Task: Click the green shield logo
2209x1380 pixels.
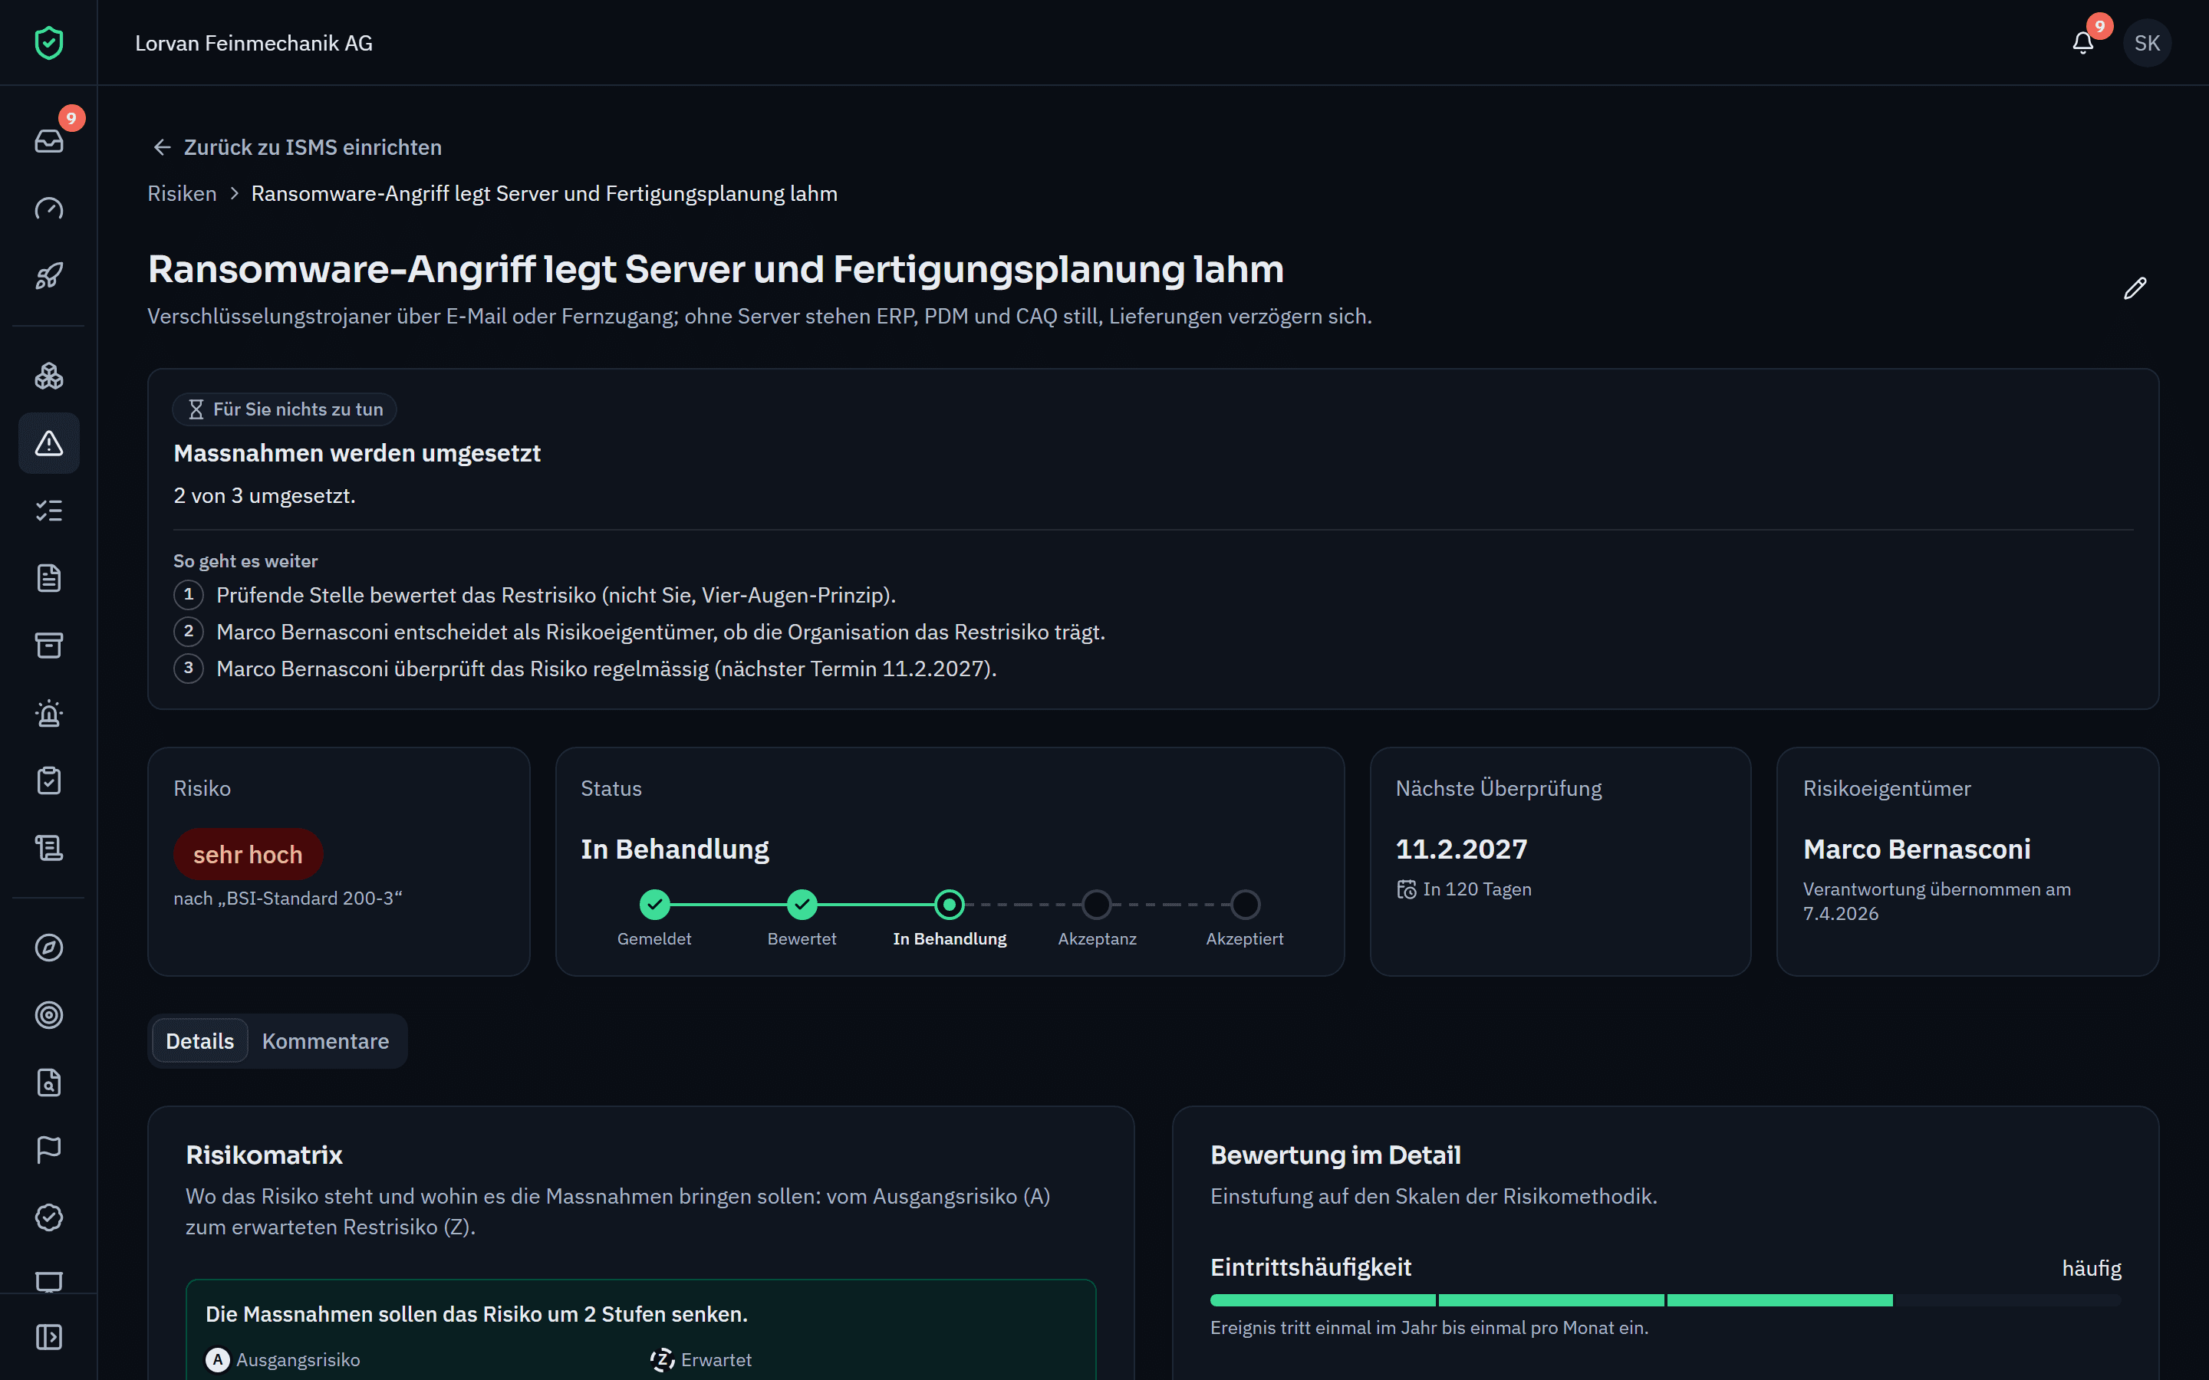Action: click(x=48, y=43)
